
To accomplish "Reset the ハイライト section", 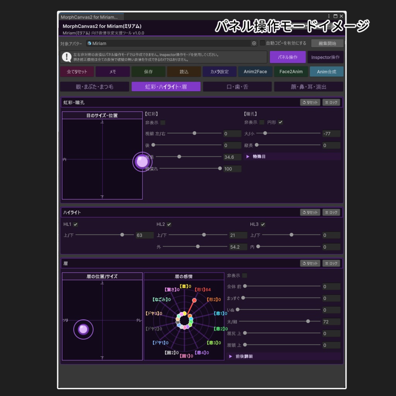I will pos(310,212).
